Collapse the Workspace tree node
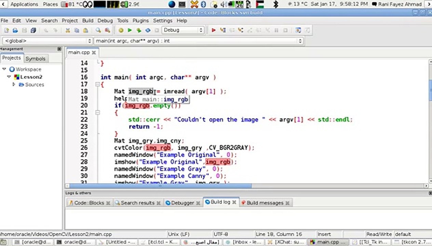The width and height of the screenshot is (432, 246). pos(4,69)
